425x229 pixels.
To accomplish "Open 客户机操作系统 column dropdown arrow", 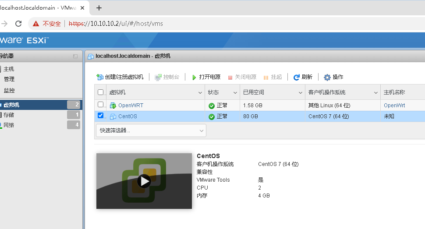I will click(375, 93).
